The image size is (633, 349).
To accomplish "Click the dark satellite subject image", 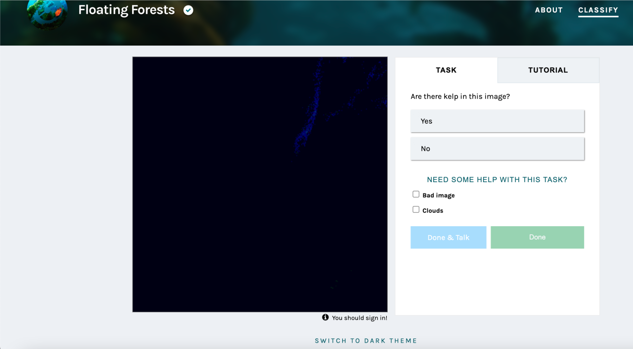I will pyautogui.click(x=260, y=184).
